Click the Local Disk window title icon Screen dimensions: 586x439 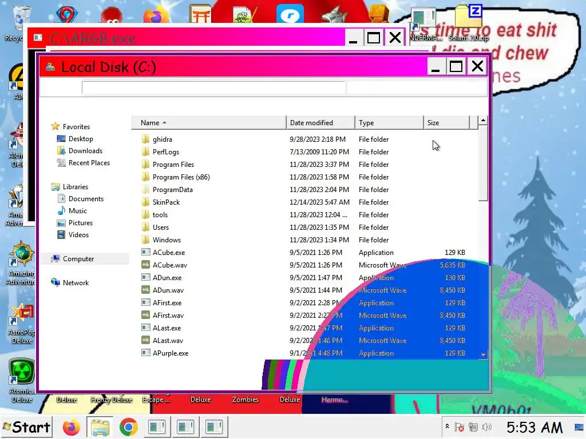tap(50, 67)
